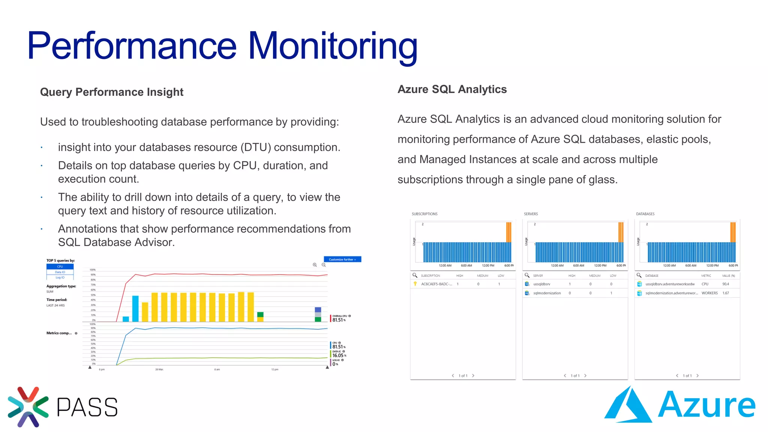This screenshot has width=768, height=432.
Task: Go to next page in Servers panel
Action: pos(585,375)
